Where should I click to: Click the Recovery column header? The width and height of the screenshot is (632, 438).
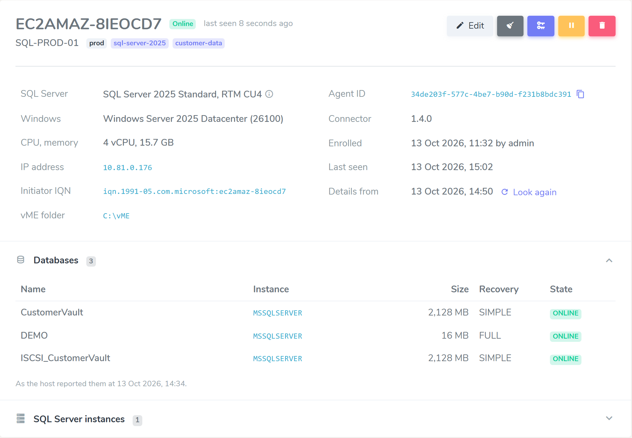click(x=499, y=289)
